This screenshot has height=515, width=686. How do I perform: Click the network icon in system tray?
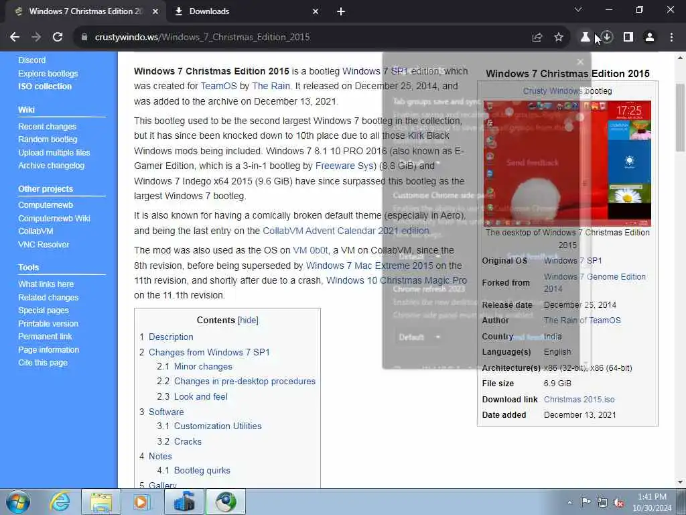tap(602, 502)
